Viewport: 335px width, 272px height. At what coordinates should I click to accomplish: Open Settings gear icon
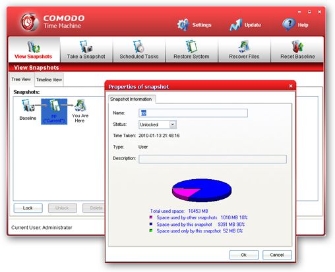tap(183, 25)
